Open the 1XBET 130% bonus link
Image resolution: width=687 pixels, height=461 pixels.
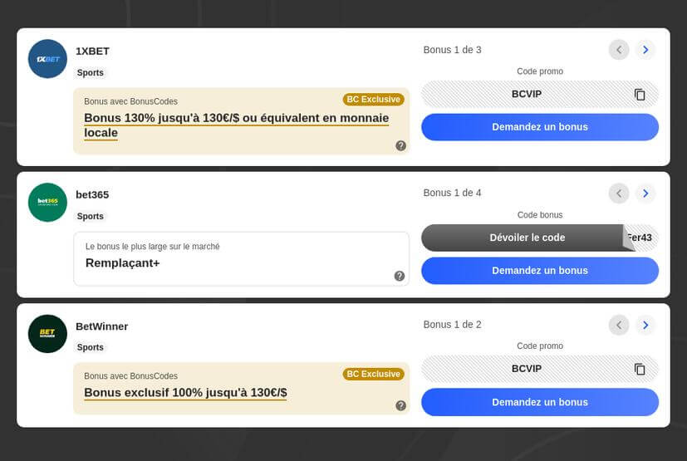(x=236, y=125)
